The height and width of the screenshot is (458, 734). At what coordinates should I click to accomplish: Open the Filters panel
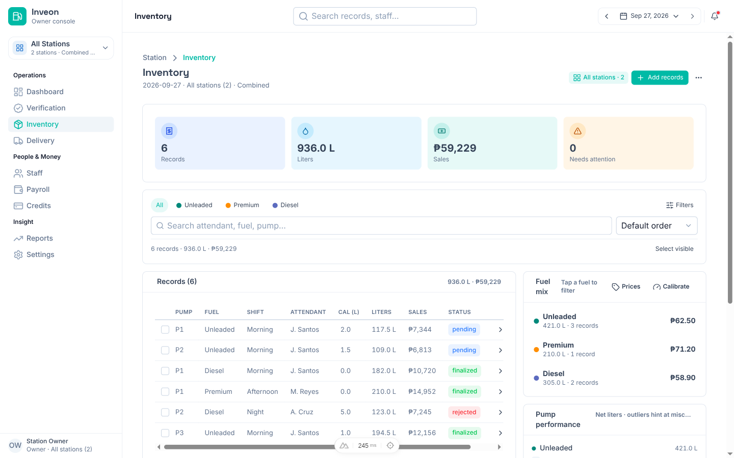tap(679, 205)
